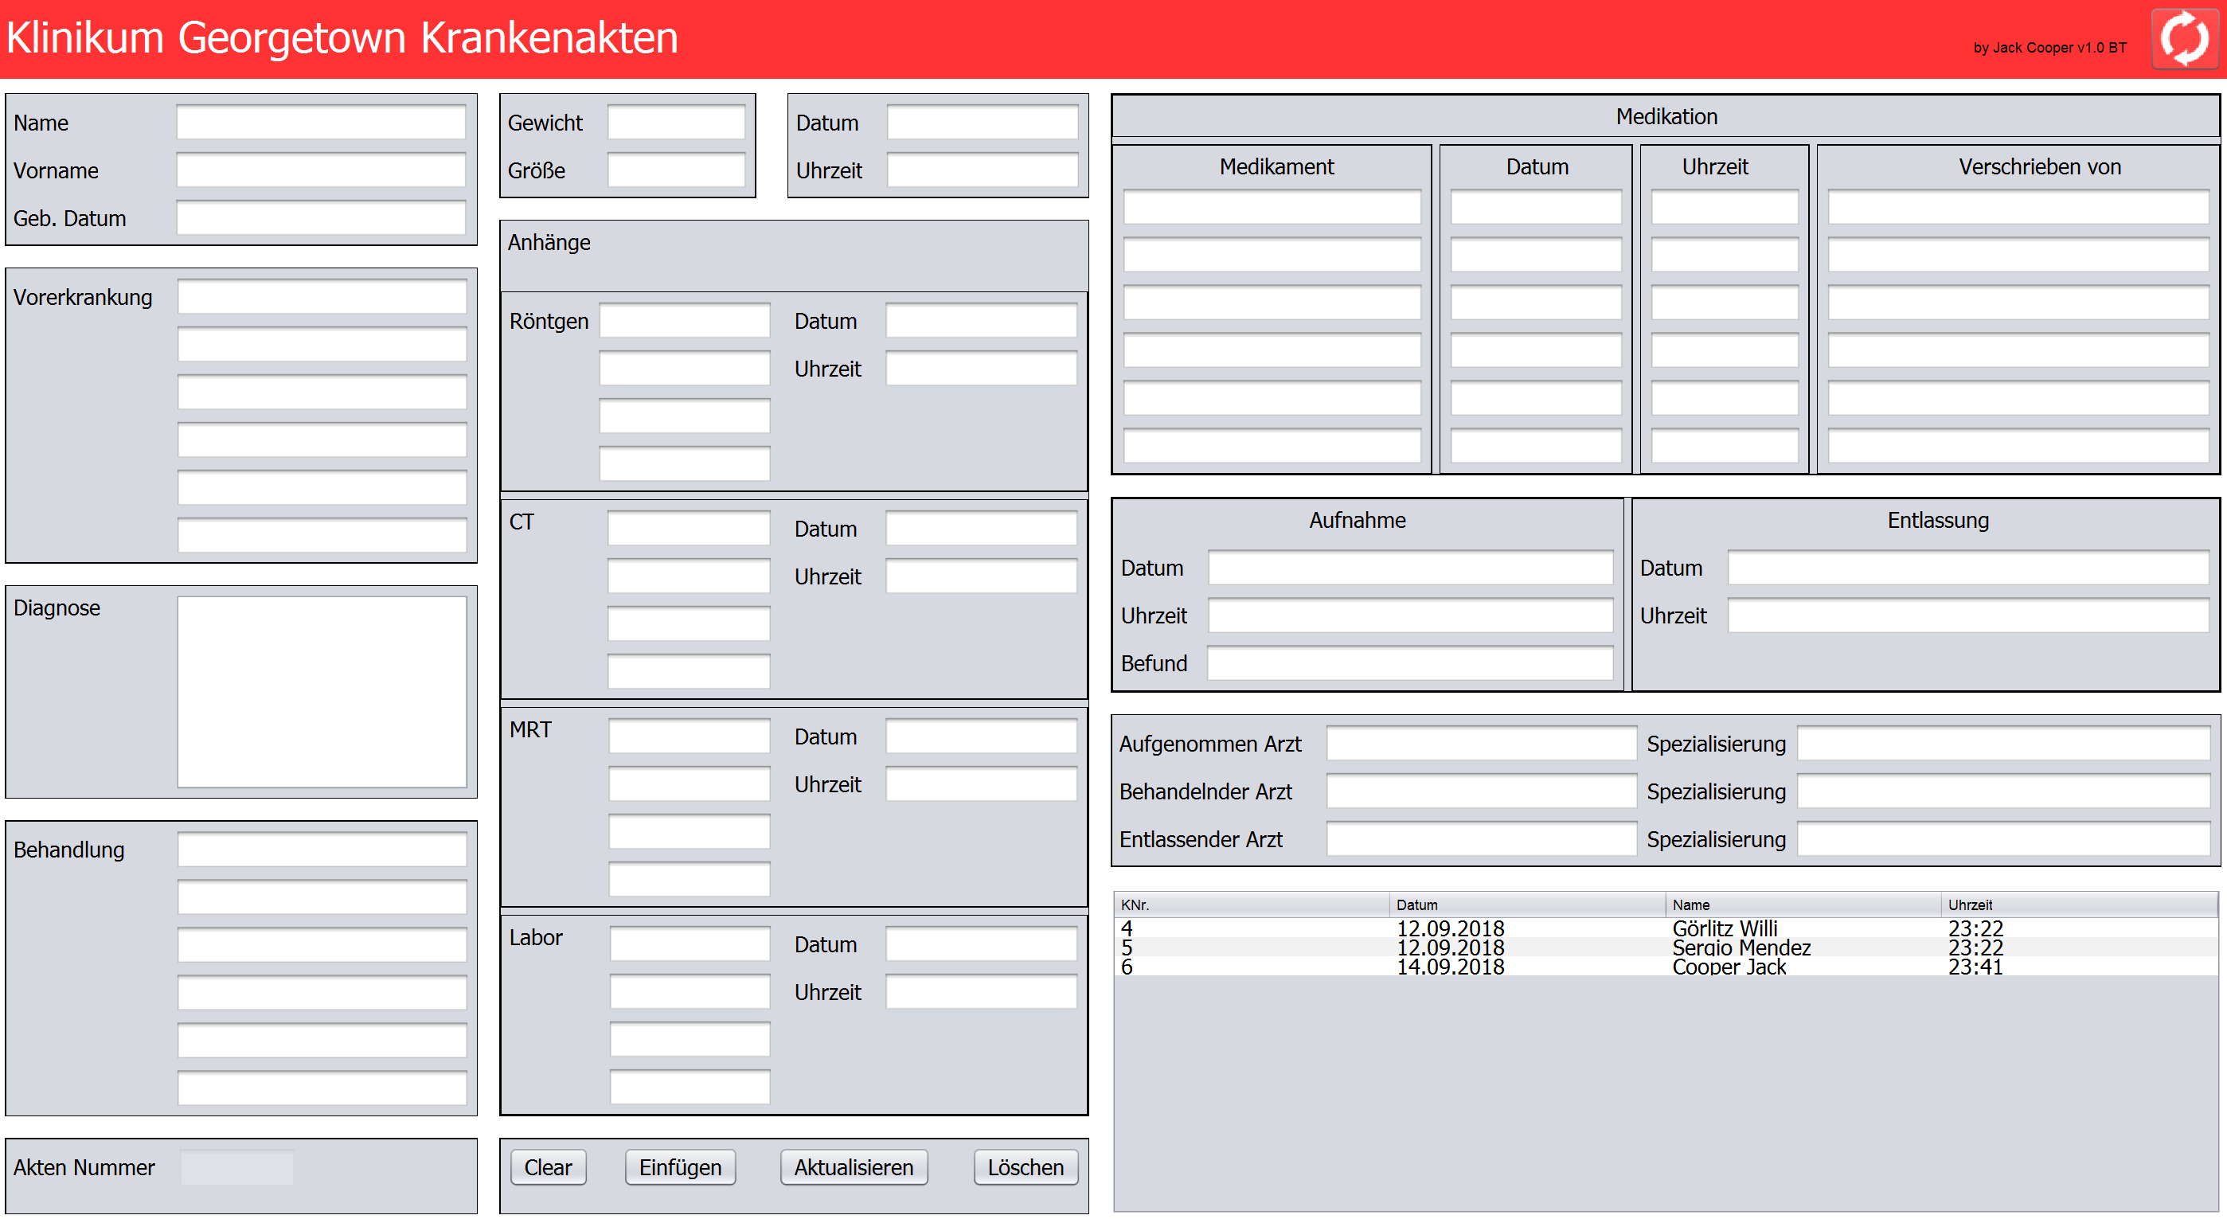The height and width of the screenshot is (1219, 2227).
Task: Click the Löschen button
Action: [x=1025, y=1167]
